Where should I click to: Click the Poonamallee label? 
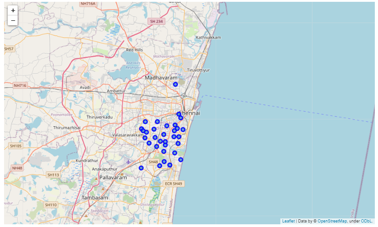tap(61, 115)
